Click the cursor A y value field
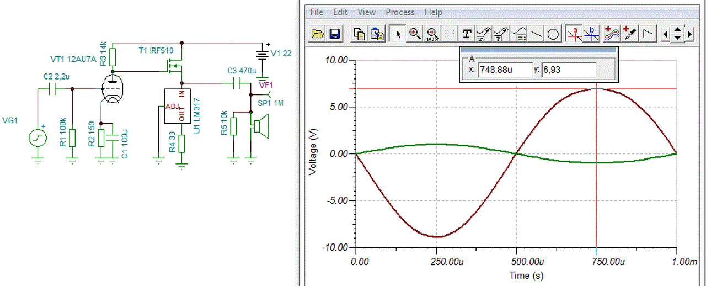This screenshot has height=286, width=706. [569, 70]
